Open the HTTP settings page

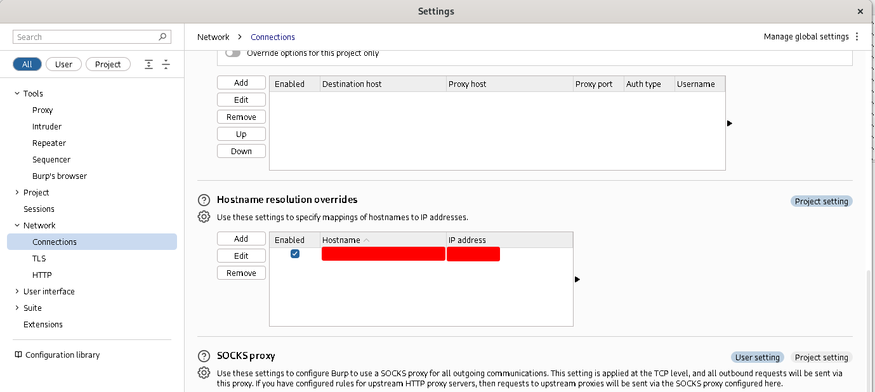click(x=42, y=275)
